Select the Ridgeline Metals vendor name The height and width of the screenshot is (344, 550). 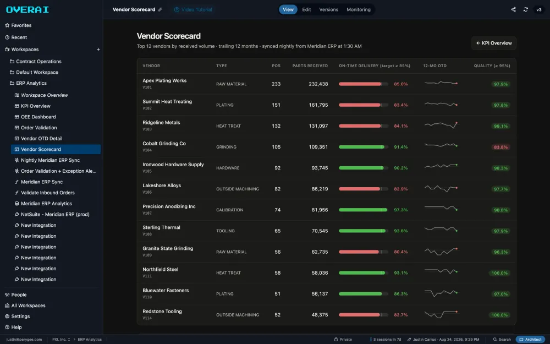[161, 123]
